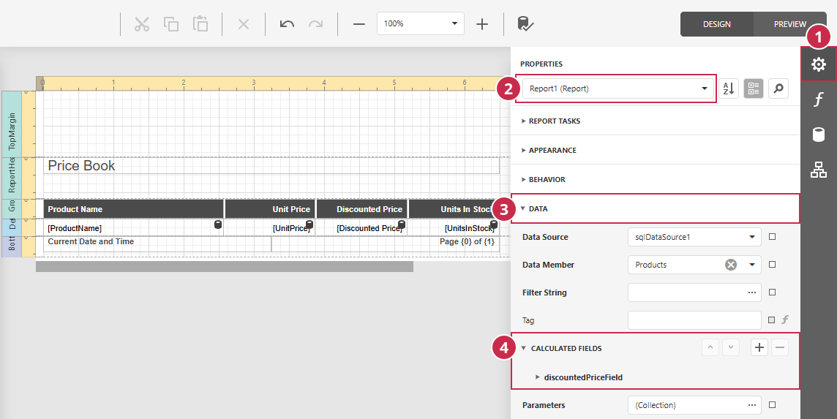This screenshot has width=837, height=419.
Task: Click the Tag input field
Action: coord(694,320)
